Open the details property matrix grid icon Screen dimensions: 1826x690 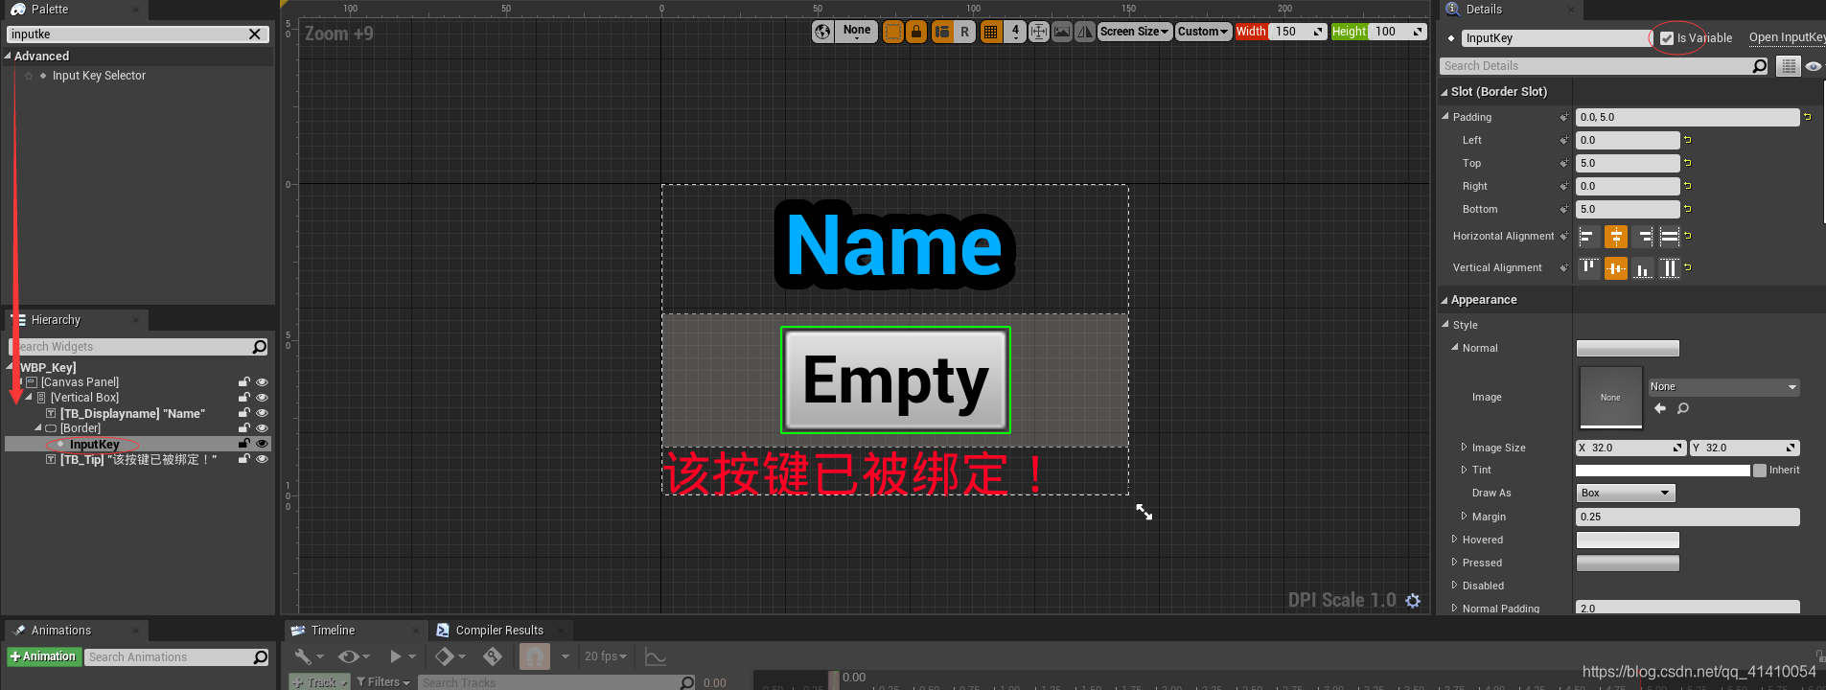coord(1789,66)
